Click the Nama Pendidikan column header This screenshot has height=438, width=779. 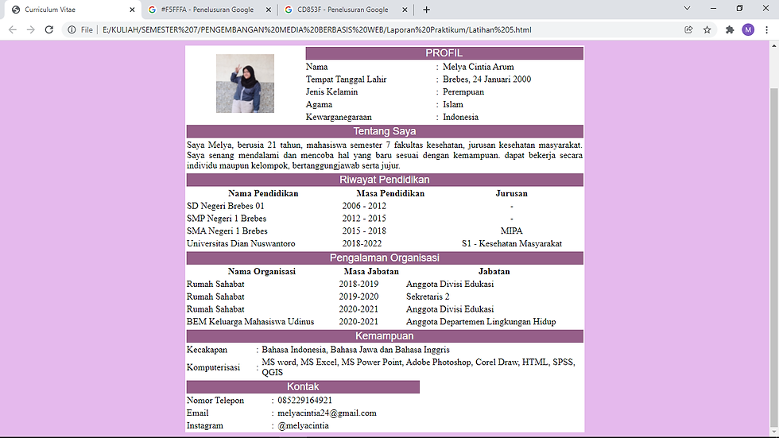263,194
